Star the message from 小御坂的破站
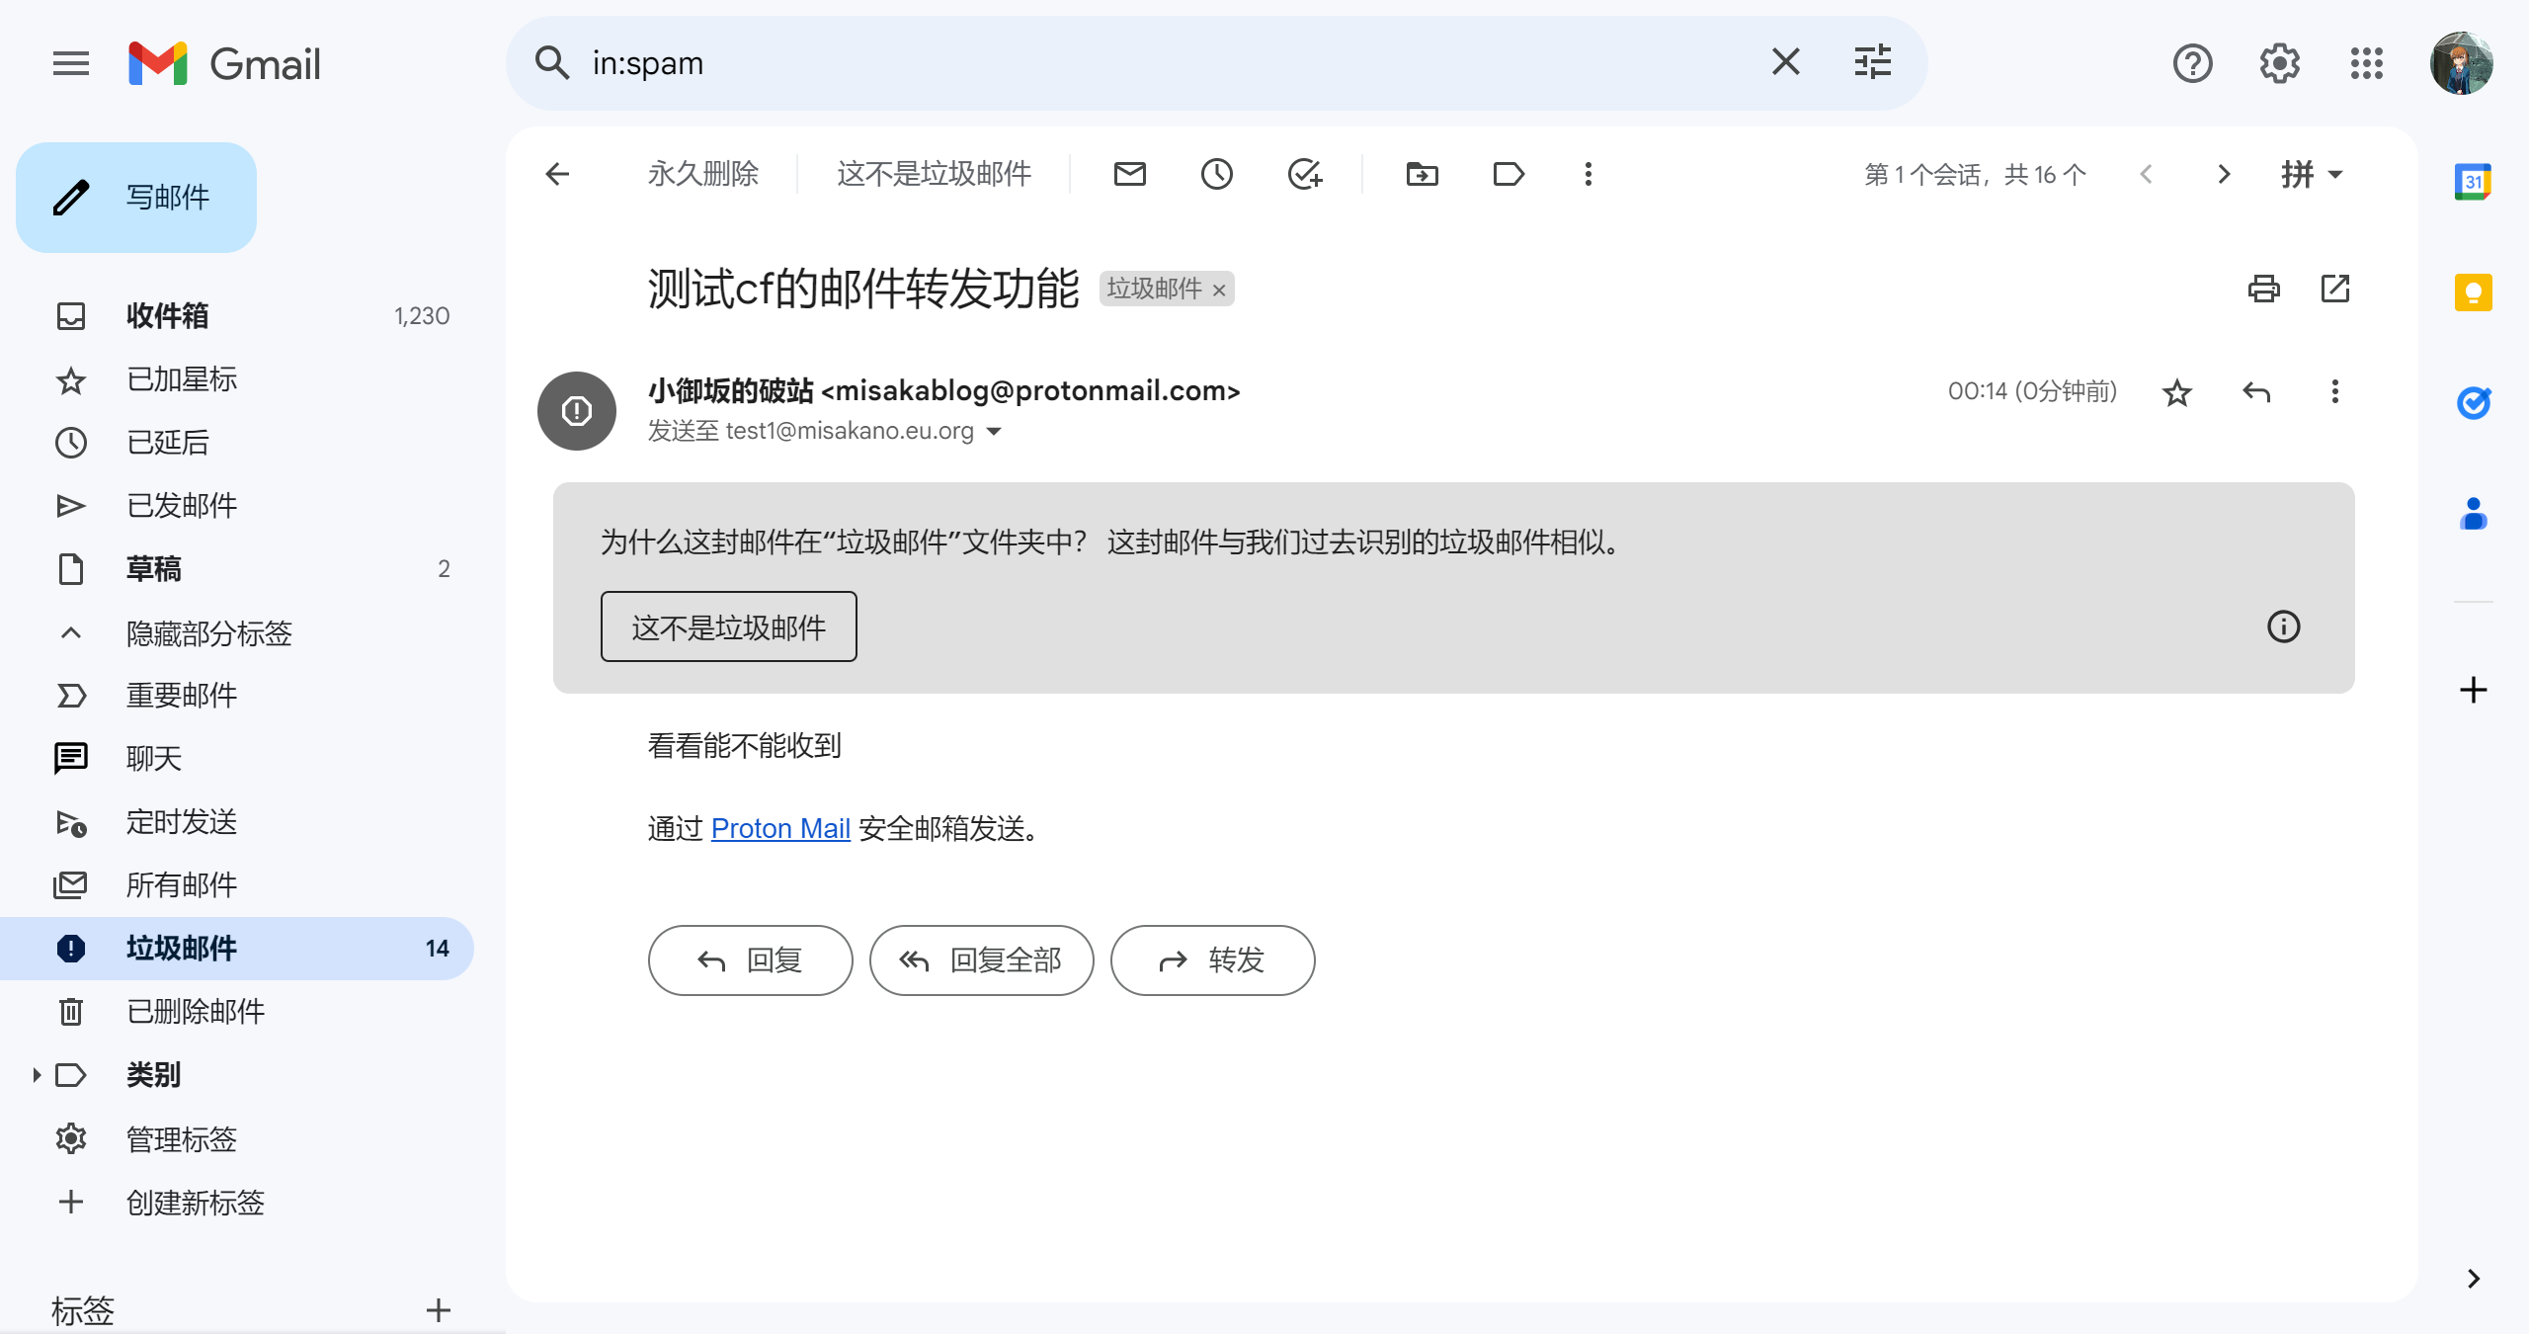 tap(2176, 392)
